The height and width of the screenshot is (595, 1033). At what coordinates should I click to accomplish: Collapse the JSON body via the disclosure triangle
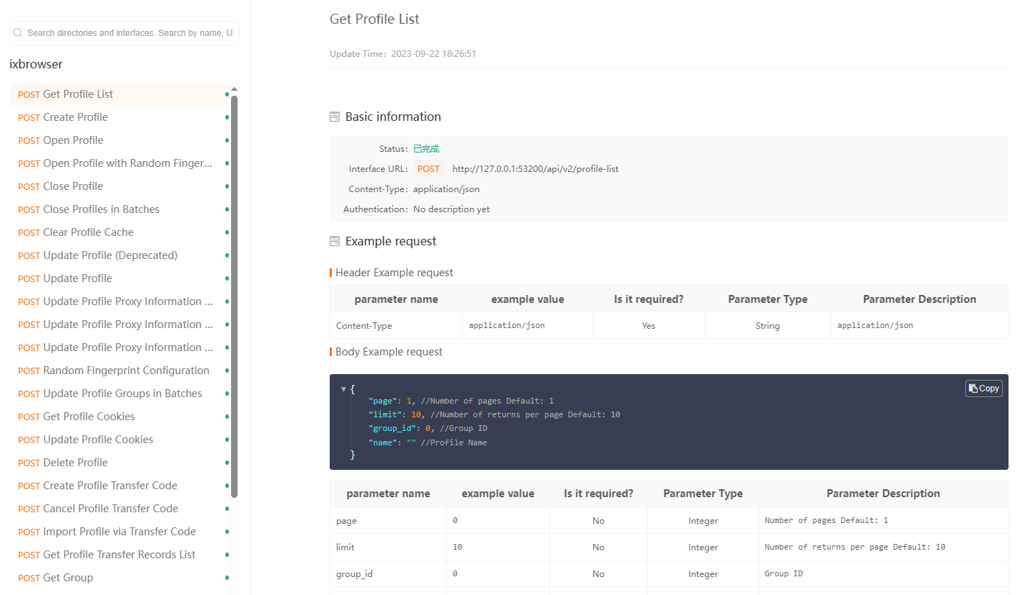(343, 389)
